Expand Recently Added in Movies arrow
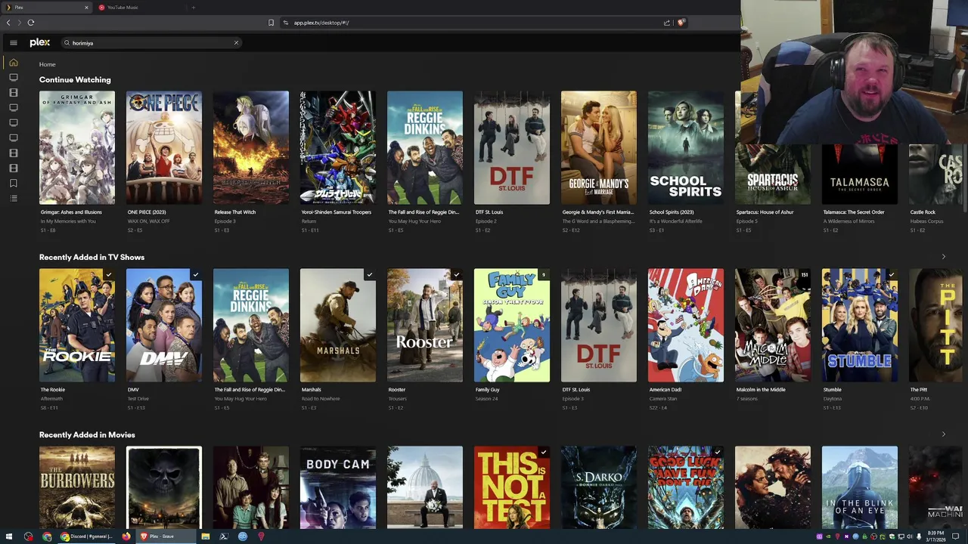The image size is (968, 544). click(943, 434)
